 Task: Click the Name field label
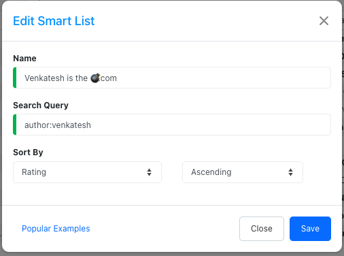click(24, 59)
